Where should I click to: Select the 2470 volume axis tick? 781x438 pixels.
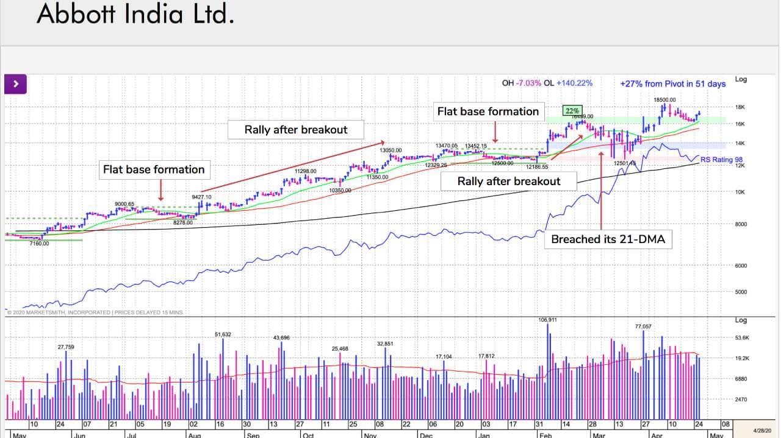741,400
